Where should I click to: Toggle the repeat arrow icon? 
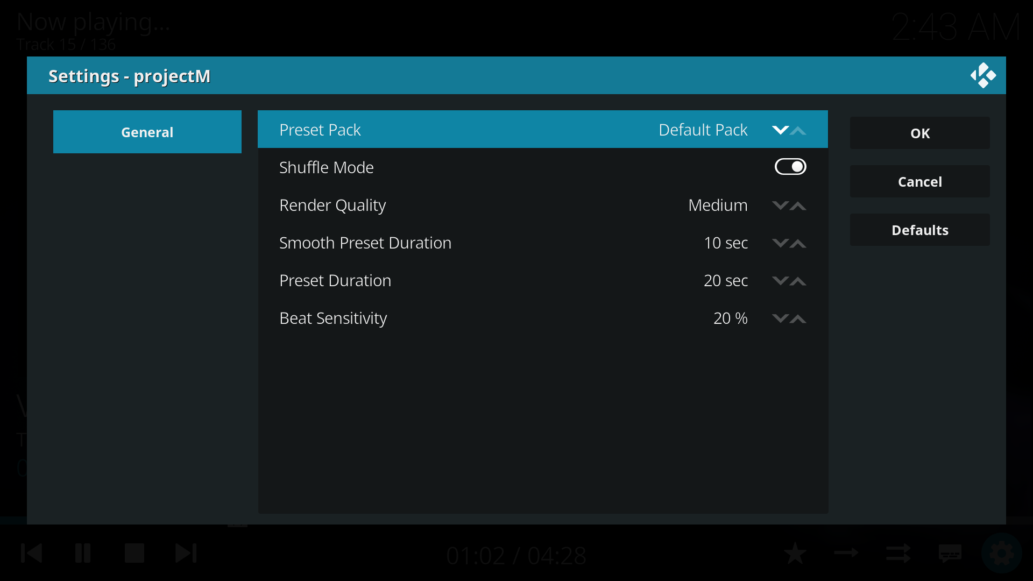pos(846,553)
